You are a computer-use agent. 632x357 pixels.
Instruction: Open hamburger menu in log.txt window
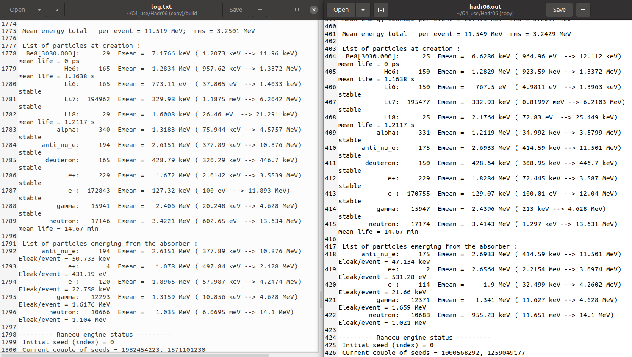(260, 10)
